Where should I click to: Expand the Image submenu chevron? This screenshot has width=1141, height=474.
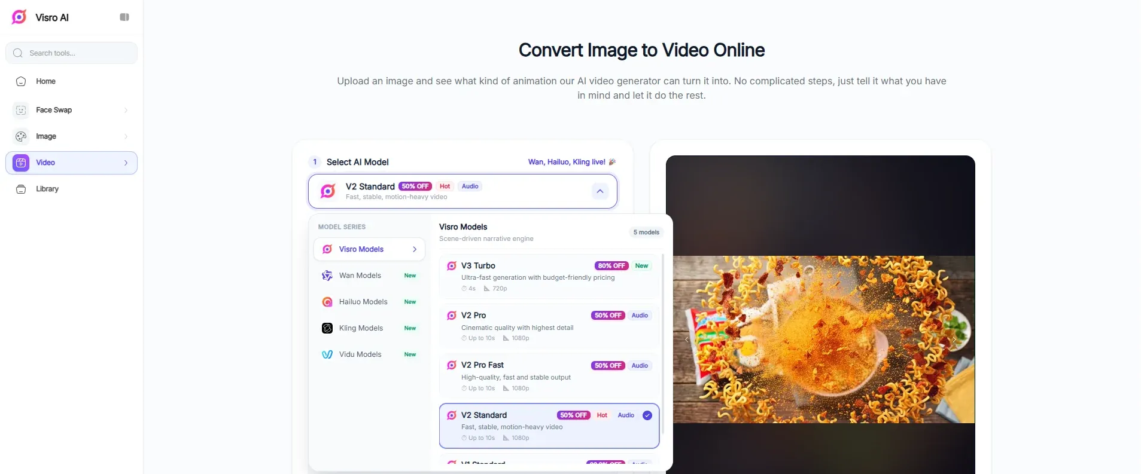click(x=126, y=136)
